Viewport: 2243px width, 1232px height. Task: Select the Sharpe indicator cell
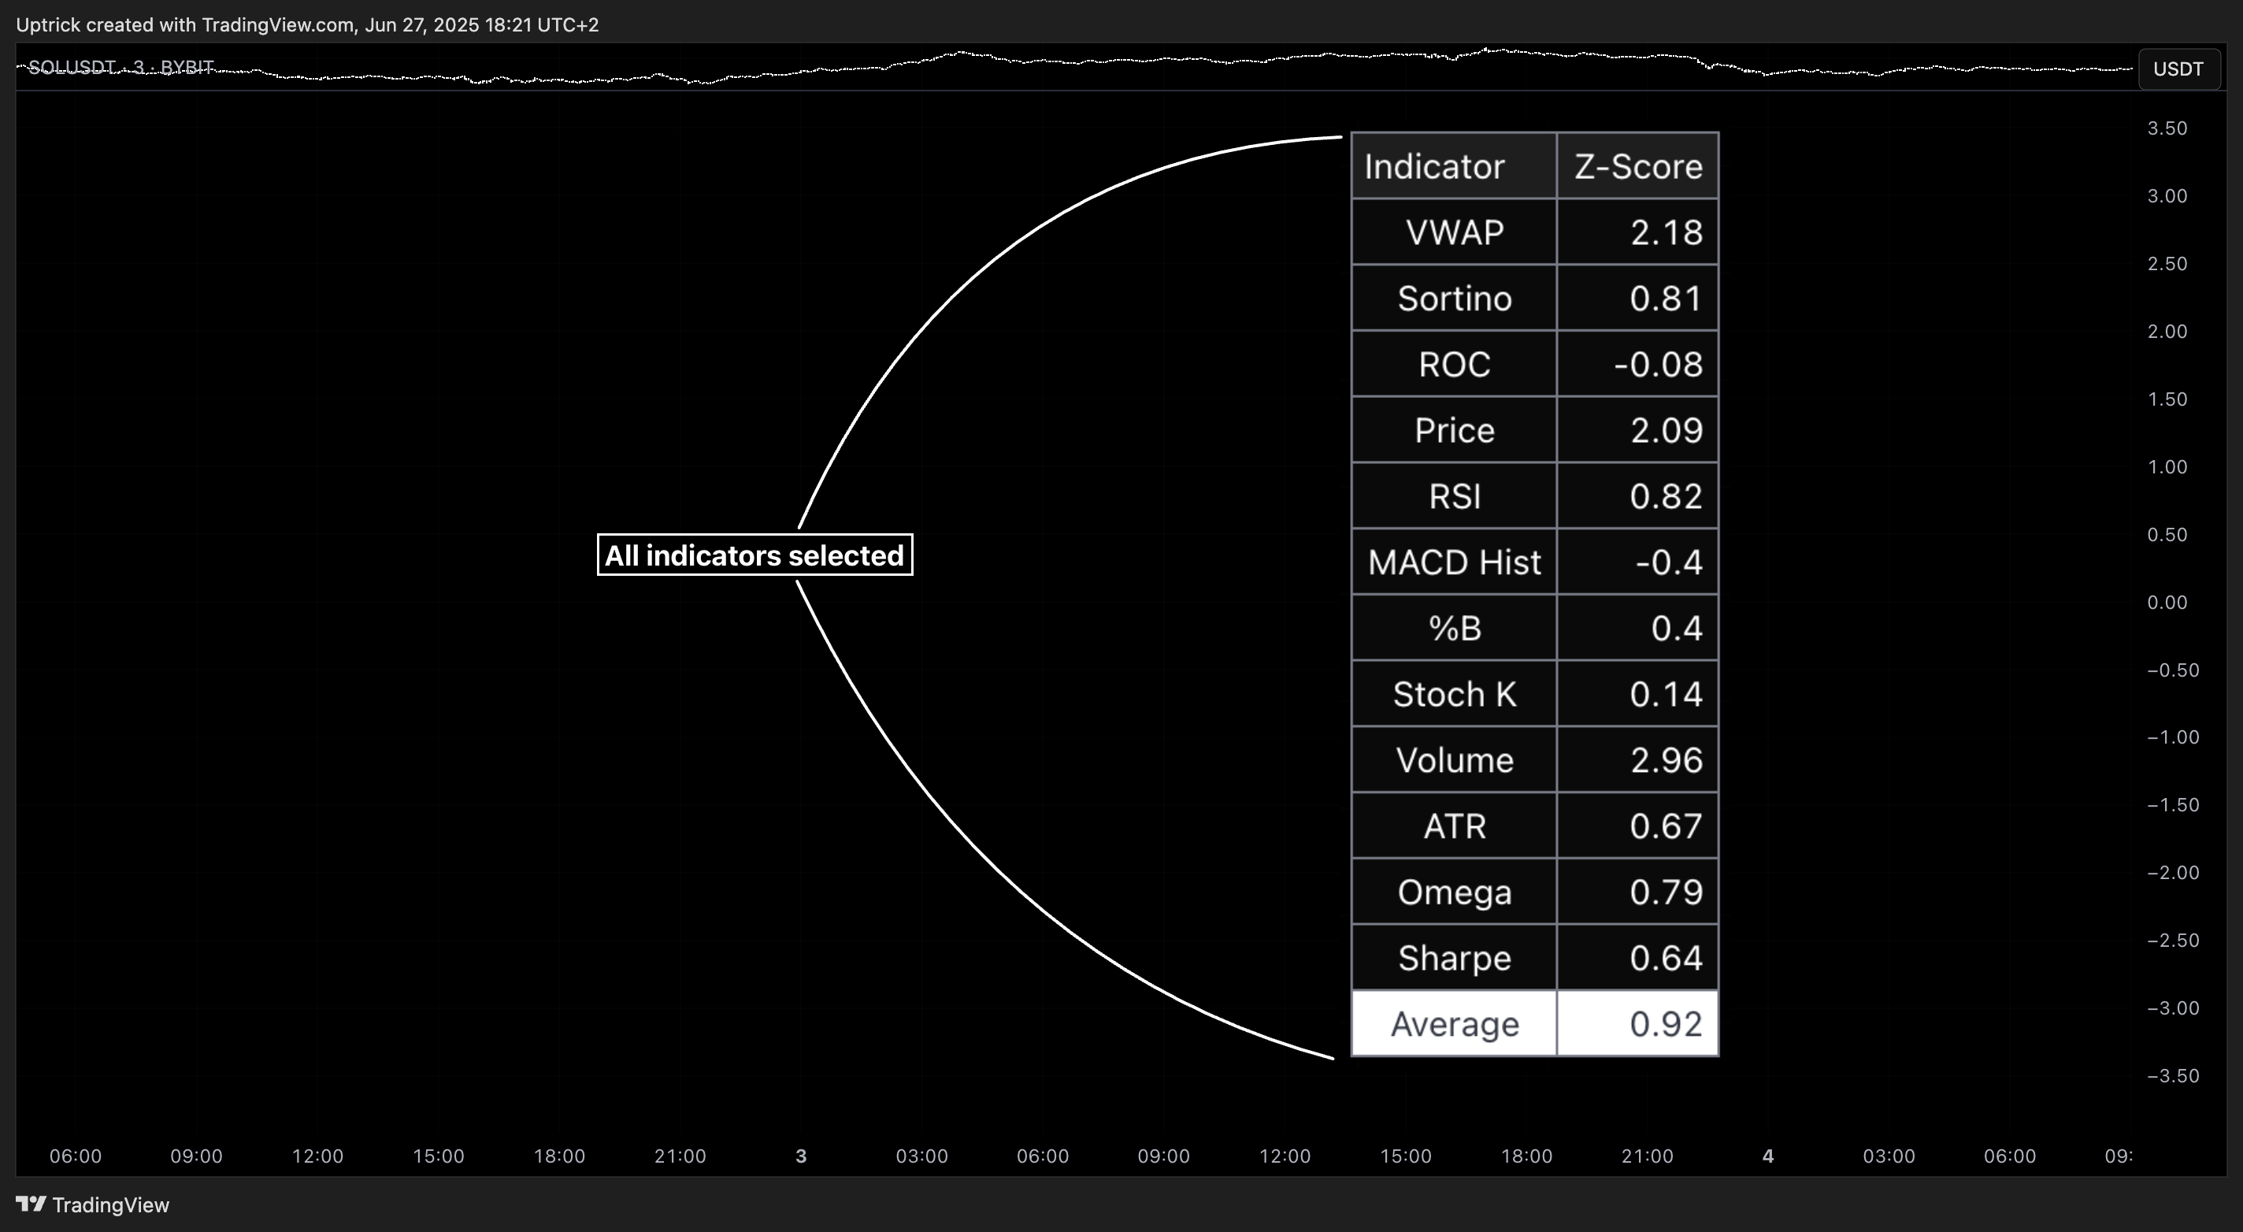[x=1454, y=958]
